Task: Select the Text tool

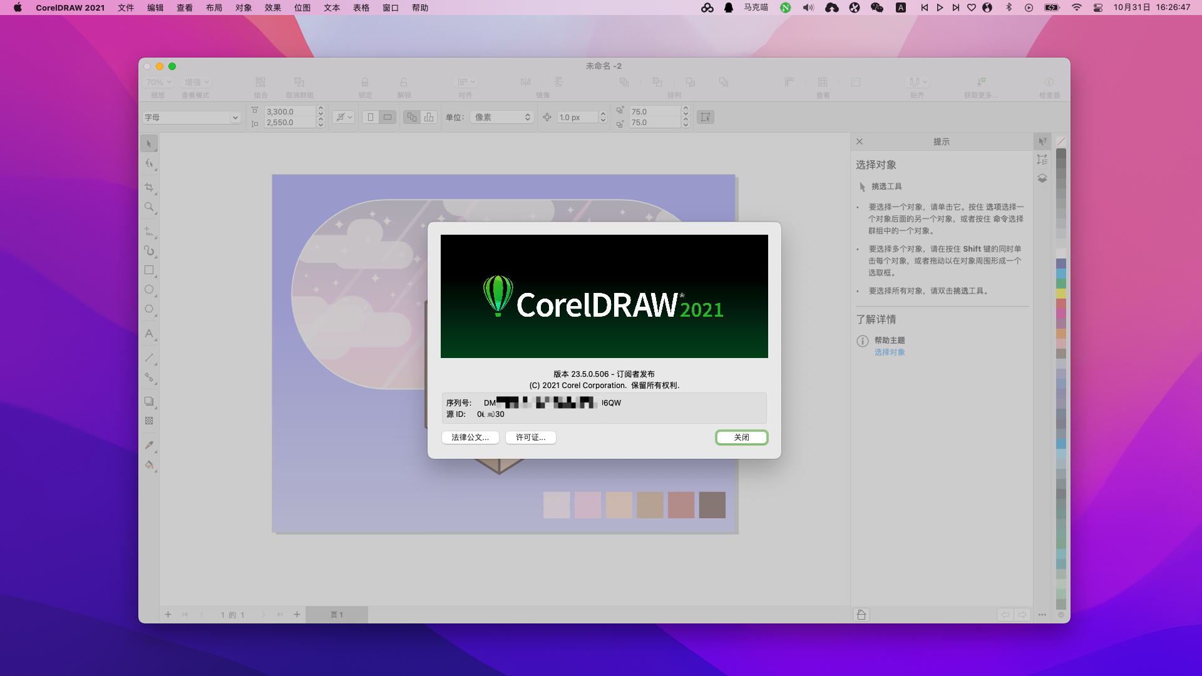Action: (x=148, y=334)
